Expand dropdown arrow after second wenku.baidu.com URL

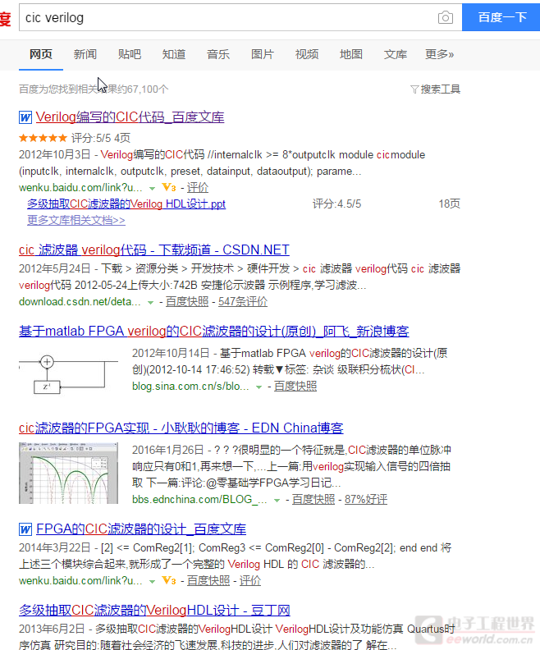click(x=152, y=582)
